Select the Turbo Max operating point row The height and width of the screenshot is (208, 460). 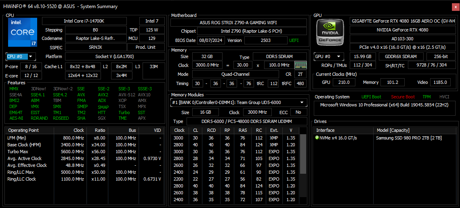[x=84, y=152]
